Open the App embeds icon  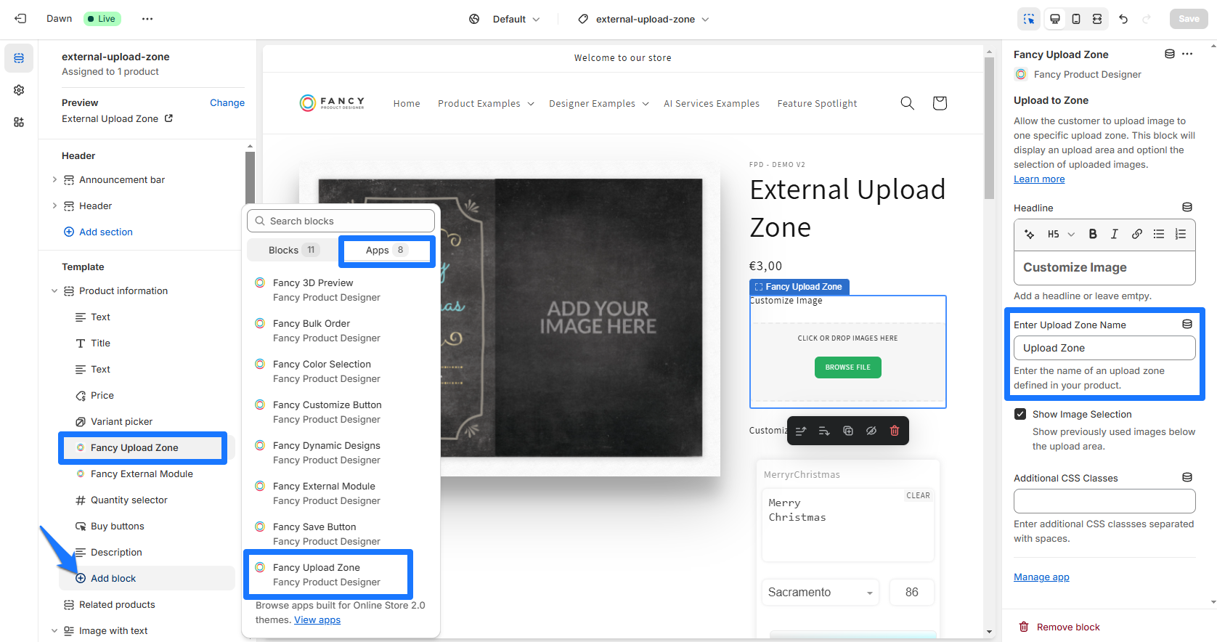pos(19,122)
